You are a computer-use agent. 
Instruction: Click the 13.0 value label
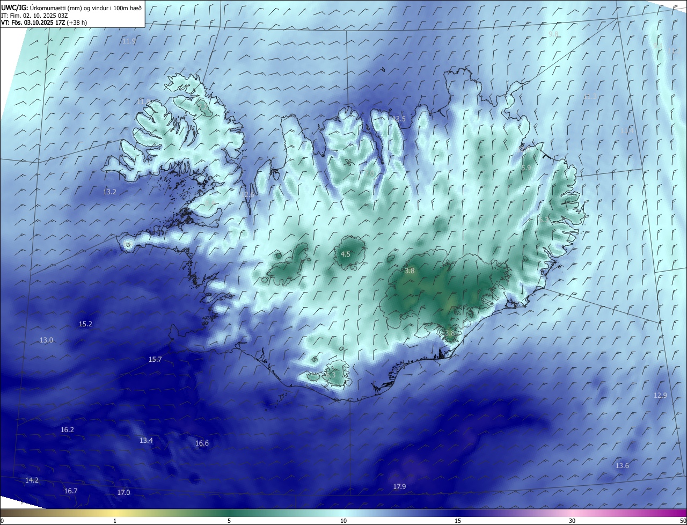pos(46,340)
